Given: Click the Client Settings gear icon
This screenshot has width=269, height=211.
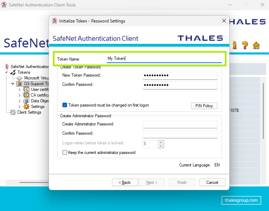Looking at the screenshot, I should [x=13, y=112].
